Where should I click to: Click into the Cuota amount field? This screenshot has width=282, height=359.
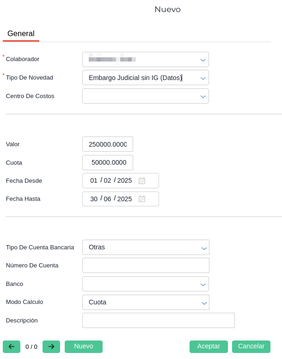108,163
